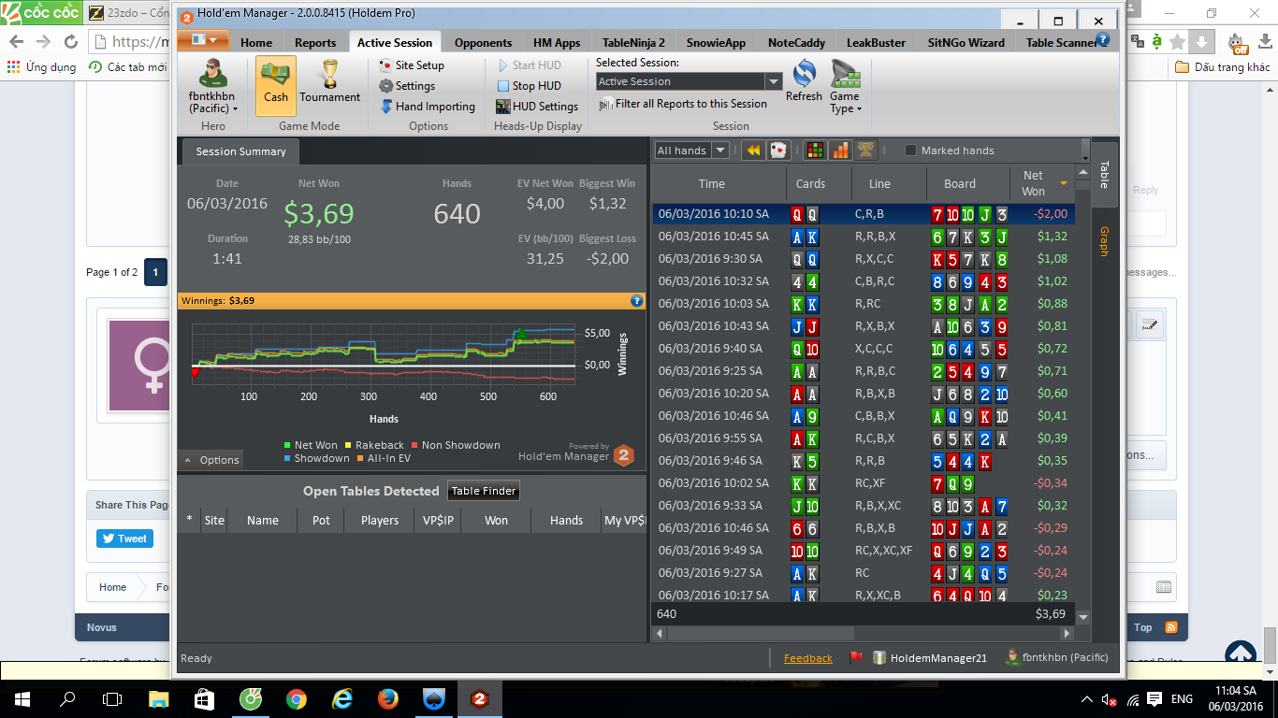Open Internet Explorer from the taskbar
The width and height of the screenshot is (1278, 718).
pos(341,699)
